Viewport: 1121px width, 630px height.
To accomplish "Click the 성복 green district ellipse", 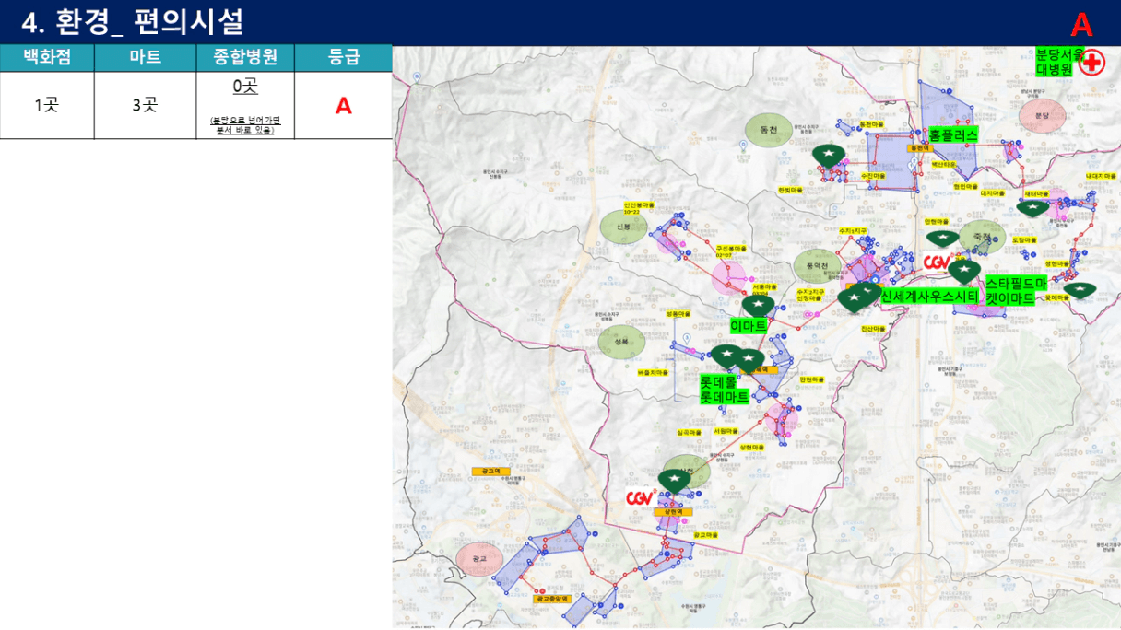I will coord(621,342).
